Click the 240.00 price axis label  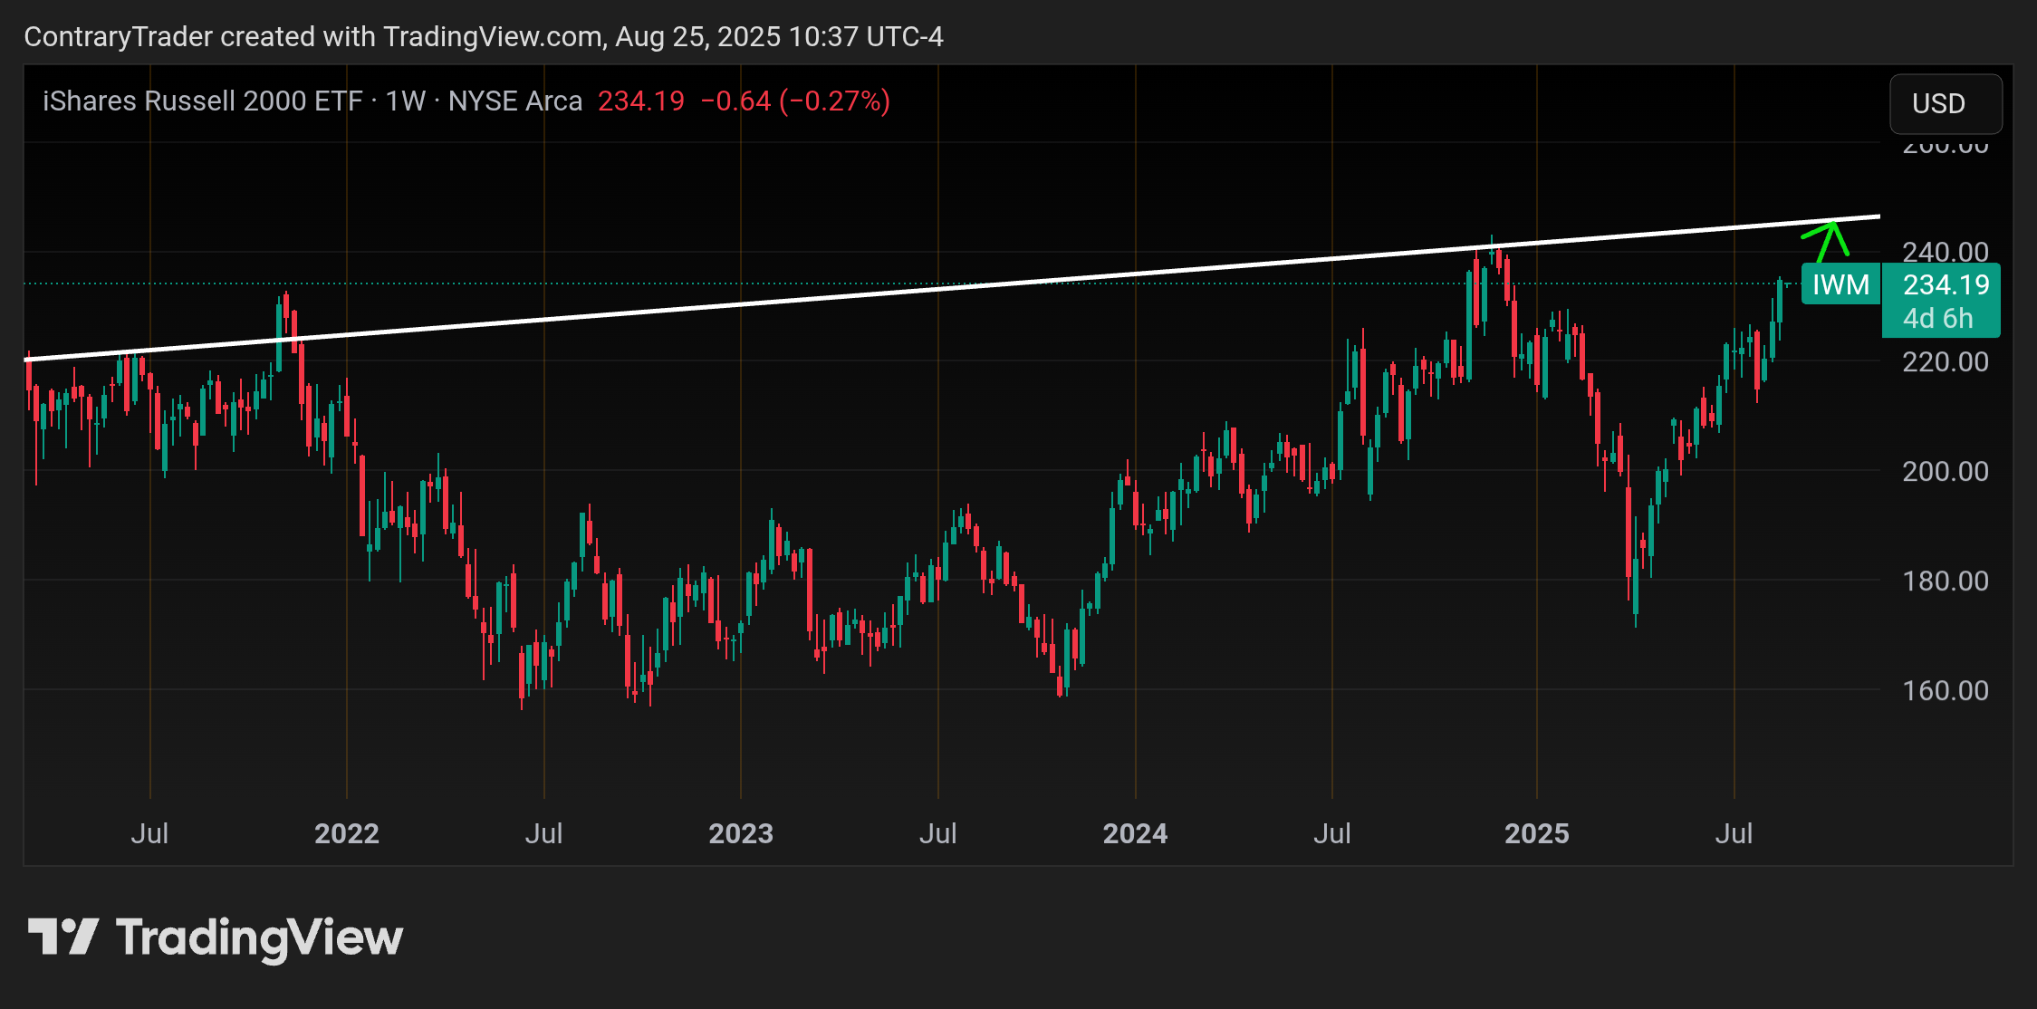click(1945, 251)
